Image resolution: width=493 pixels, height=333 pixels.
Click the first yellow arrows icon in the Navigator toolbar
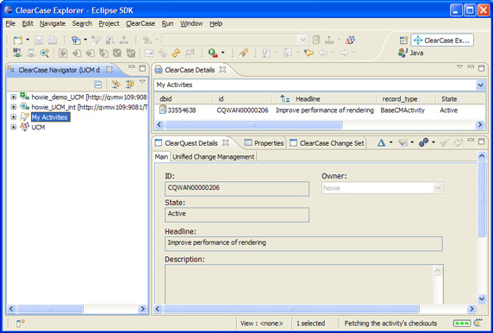coord(115,85)
